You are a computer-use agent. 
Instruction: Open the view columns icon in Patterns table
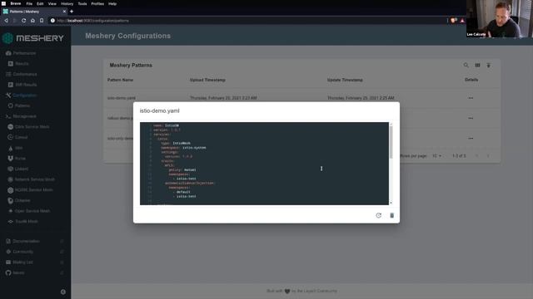click(477, 65)
